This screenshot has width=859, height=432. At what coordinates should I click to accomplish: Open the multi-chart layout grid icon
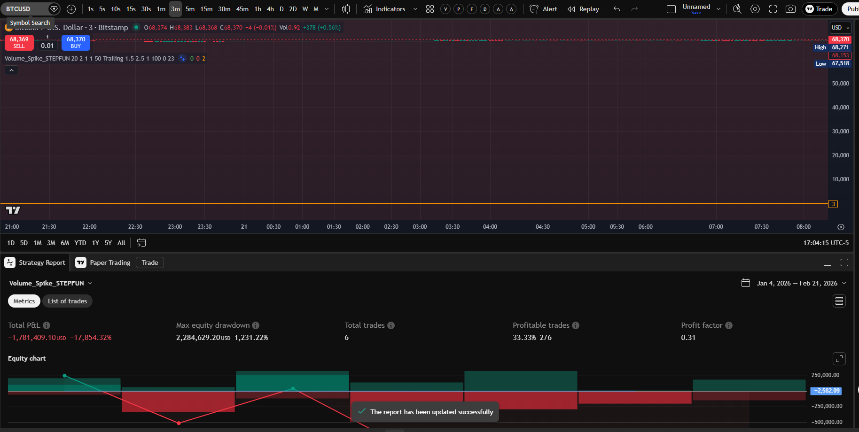pyautogui.click(x=429, y=8)
